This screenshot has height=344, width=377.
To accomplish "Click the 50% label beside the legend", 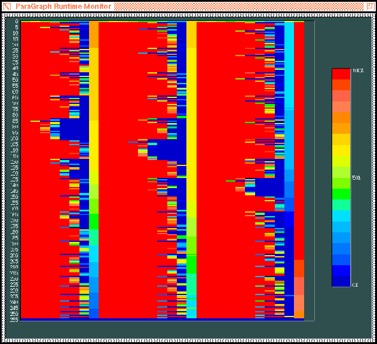I will (356, 178).
